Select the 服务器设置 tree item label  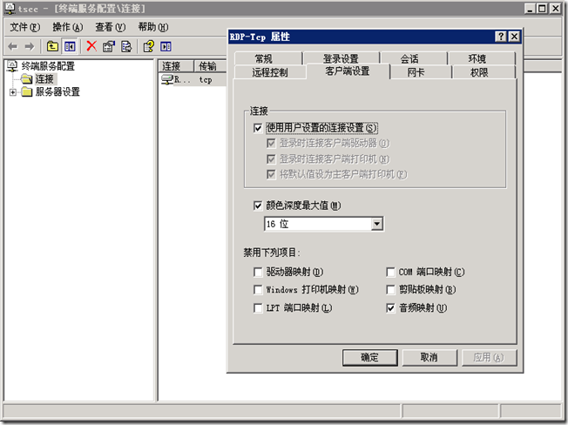57,92
